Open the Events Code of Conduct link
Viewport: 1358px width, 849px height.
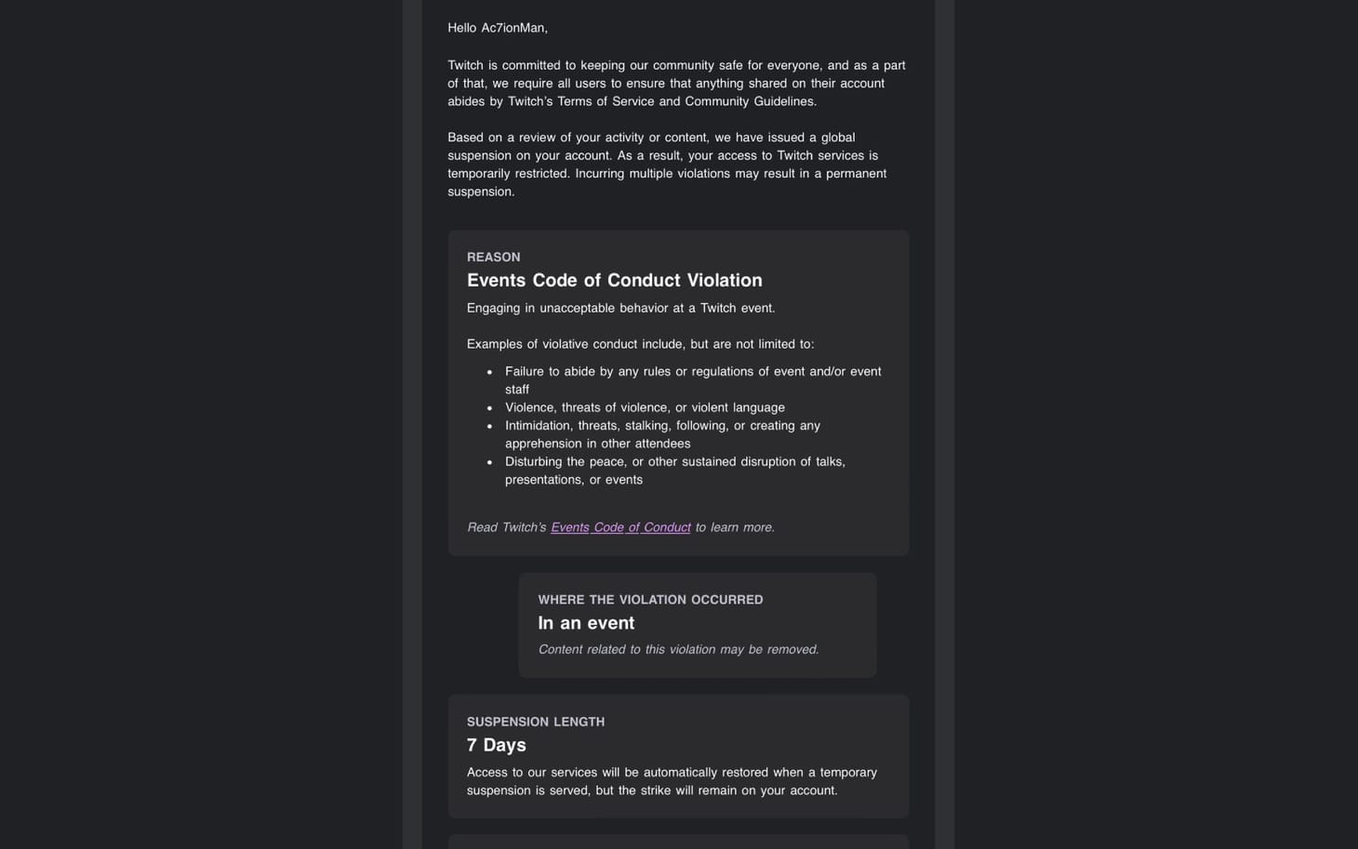(x=620, y=527)
